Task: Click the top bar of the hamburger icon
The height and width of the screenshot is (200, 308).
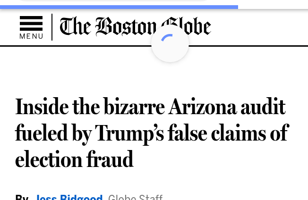Action: click(x=31, y=18)
